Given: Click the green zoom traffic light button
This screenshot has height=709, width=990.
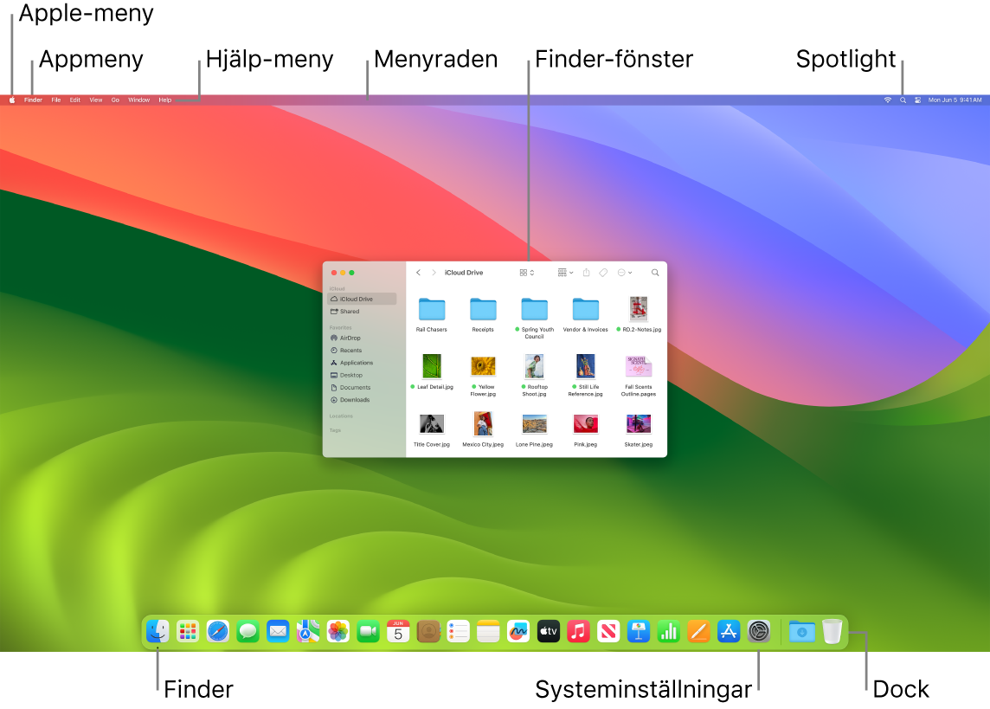Looking at the screenshot, I should 351,271.
